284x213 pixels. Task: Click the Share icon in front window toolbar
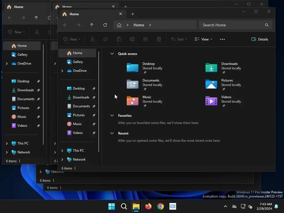point(146,39)
